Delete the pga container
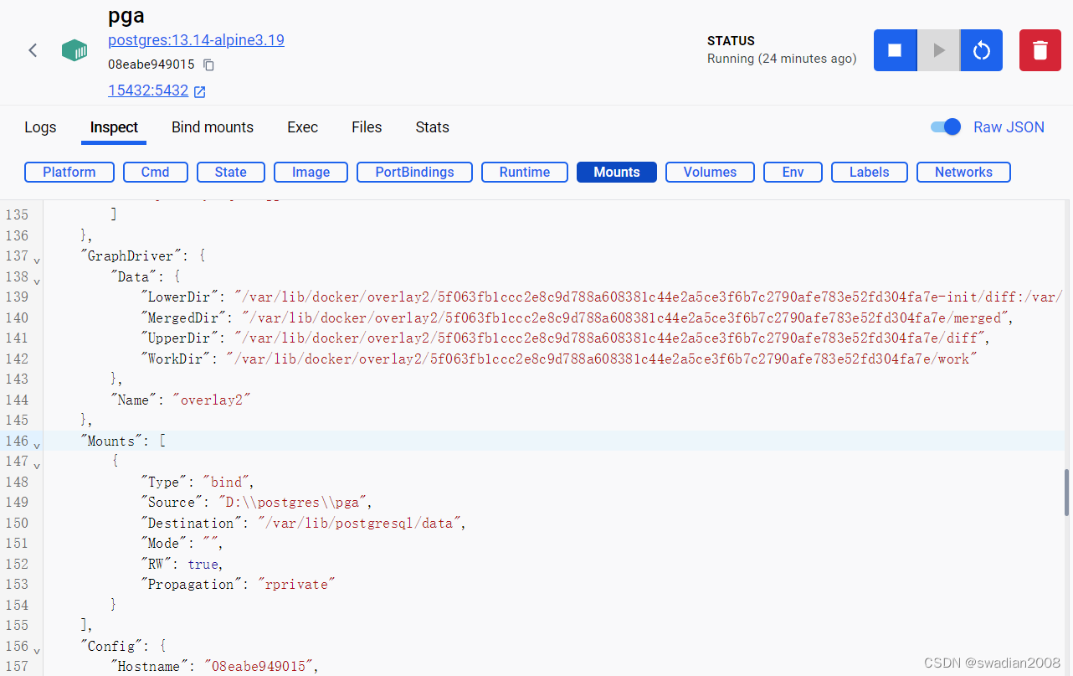Screen dimensions: 1073x676 (x=1040, y=50)
